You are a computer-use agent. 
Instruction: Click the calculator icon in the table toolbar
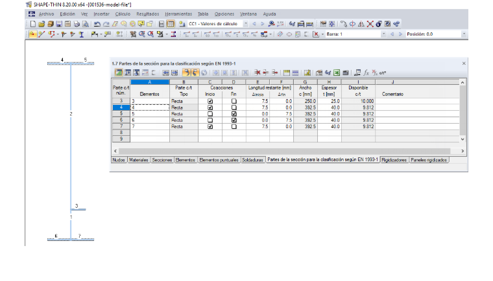click(345, 73)
